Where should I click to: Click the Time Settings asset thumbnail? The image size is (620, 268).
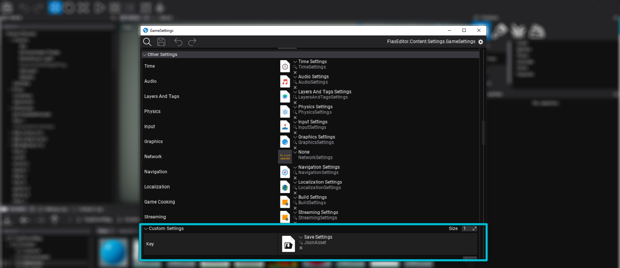(285, 66)
